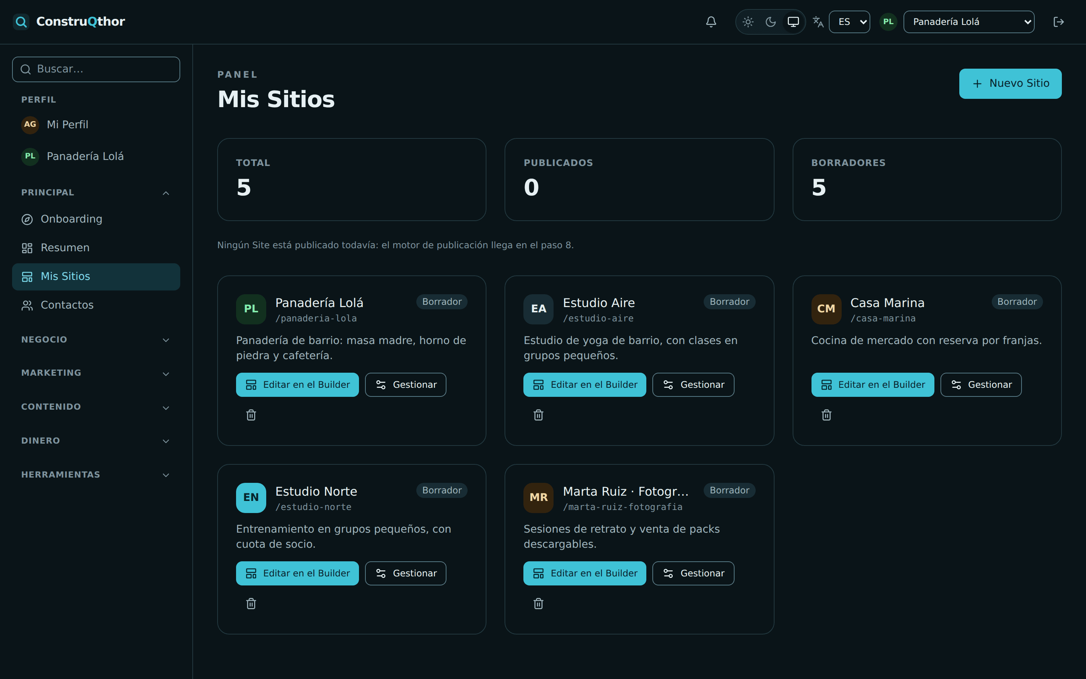Expand the Contenido section

coord(96,407)
